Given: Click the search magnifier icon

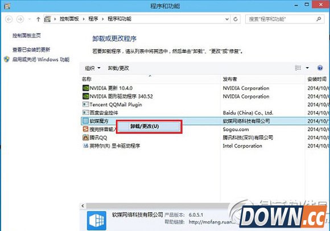Looking at the screenshot, I should click(x=319, y=19).
